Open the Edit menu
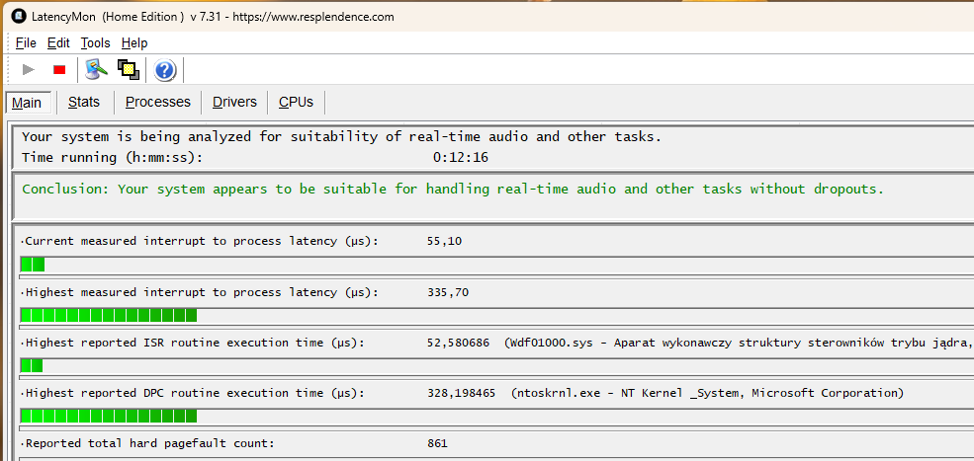This screenshot has width=974, height=461. 58,42
